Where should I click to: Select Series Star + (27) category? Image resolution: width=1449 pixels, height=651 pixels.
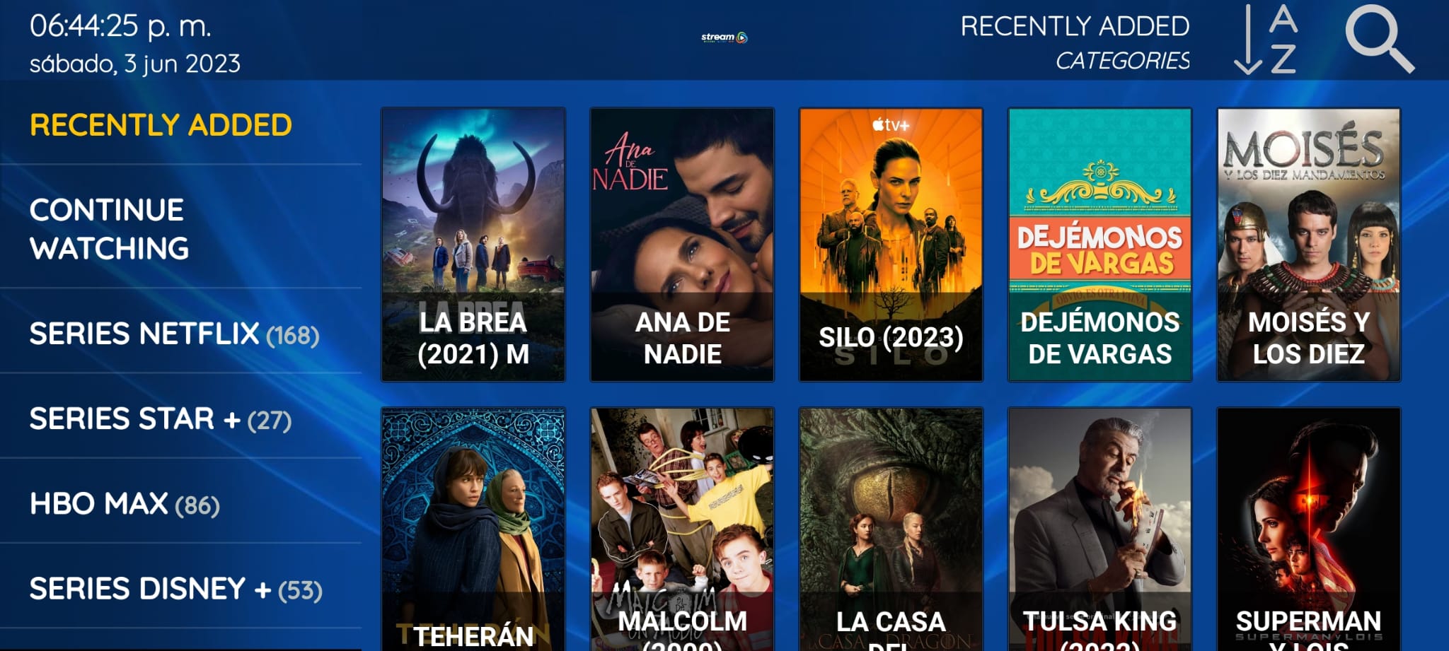[161, 418]
